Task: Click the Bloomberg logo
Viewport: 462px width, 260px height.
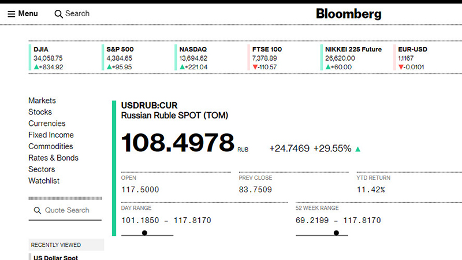Action: pos(348,14)
